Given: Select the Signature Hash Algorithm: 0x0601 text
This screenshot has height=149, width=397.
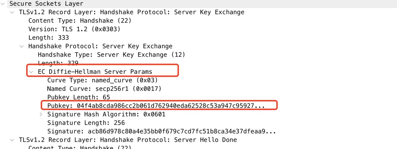Looking at the screenshot, I should coord(106,114).
